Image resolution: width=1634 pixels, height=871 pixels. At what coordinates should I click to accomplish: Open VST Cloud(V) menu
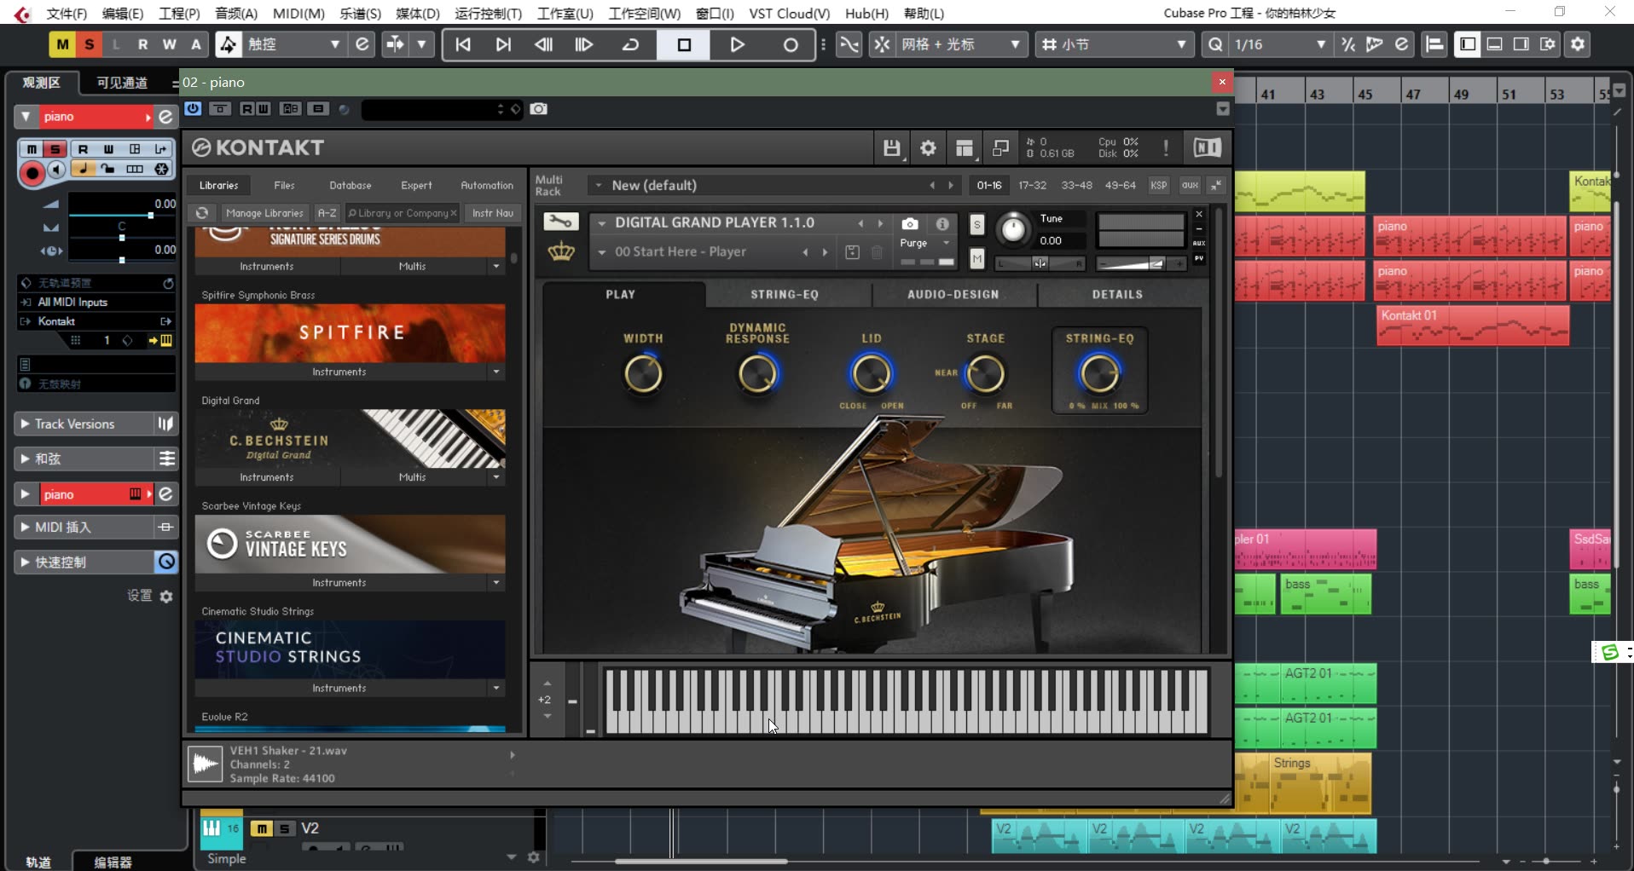tap(789, 14)
